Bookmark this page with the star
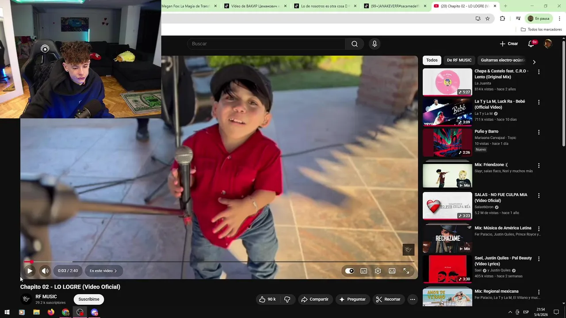The image size is (566, 318). [487, 19]
